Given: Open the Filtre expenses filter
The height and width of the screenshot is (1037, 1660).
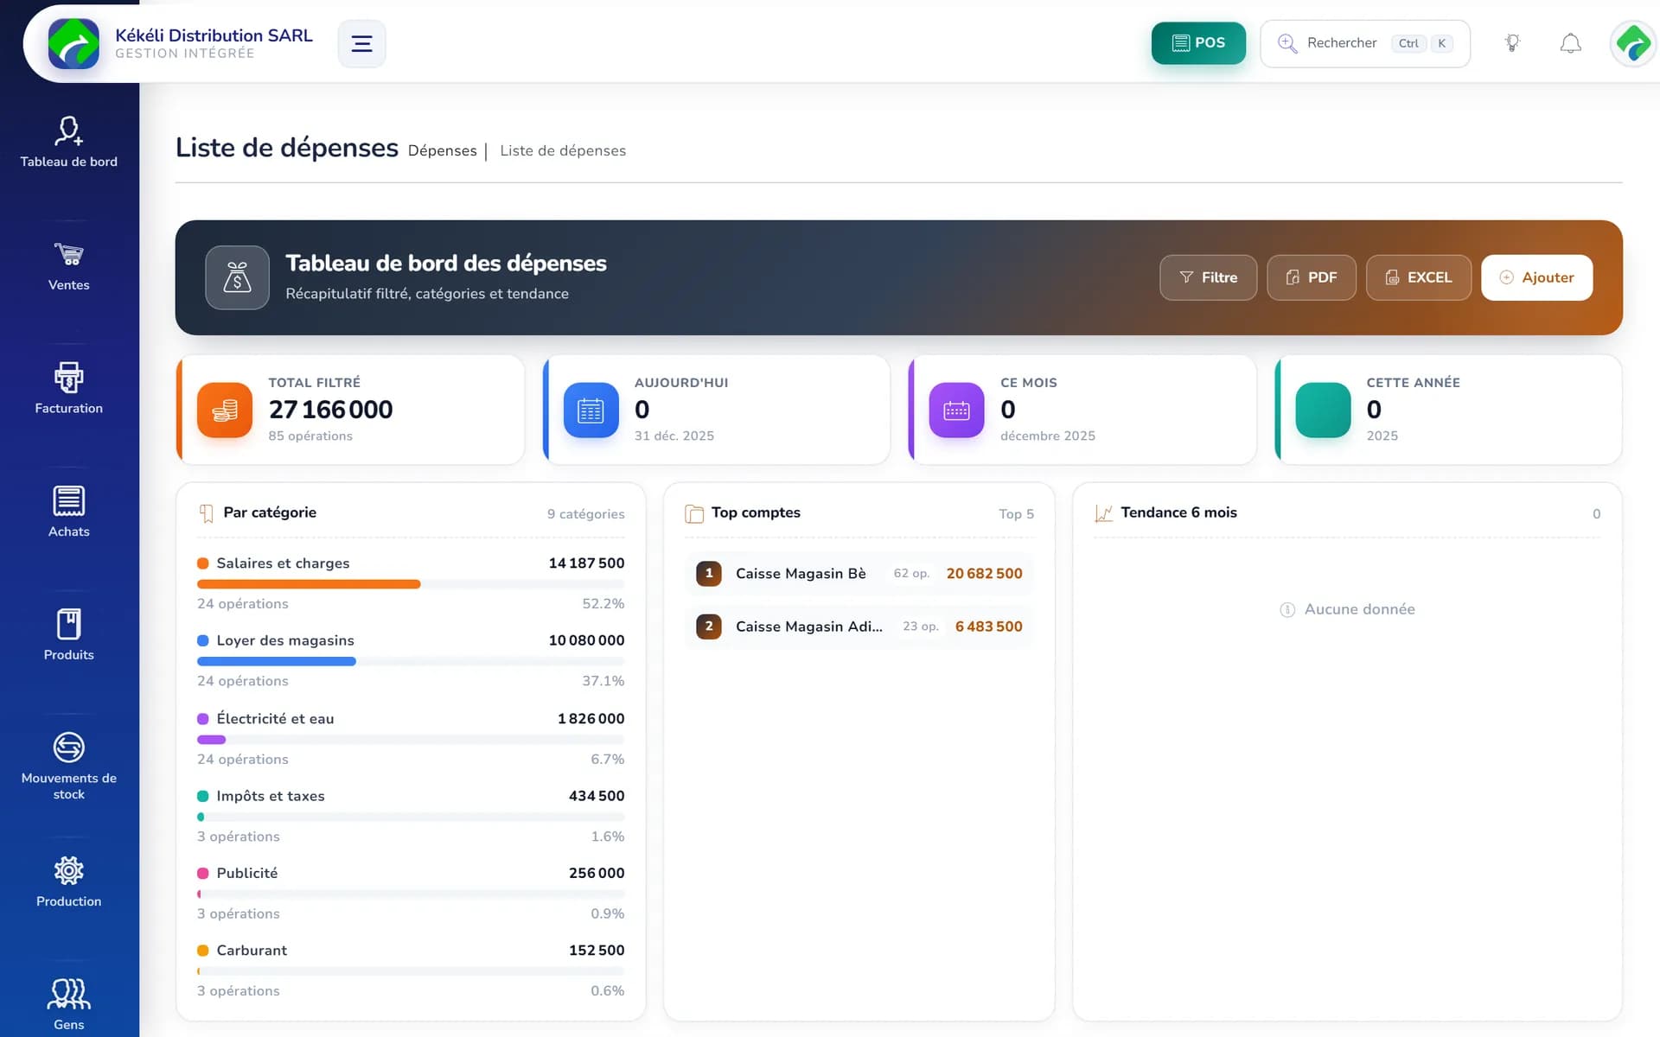Looking at the screenshot, I should (x=1208, y=277).
